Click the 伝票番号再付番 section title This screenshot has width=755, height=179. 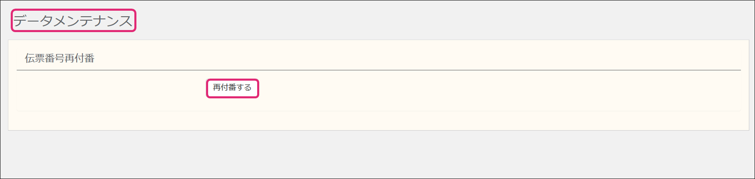coord(60,58)
